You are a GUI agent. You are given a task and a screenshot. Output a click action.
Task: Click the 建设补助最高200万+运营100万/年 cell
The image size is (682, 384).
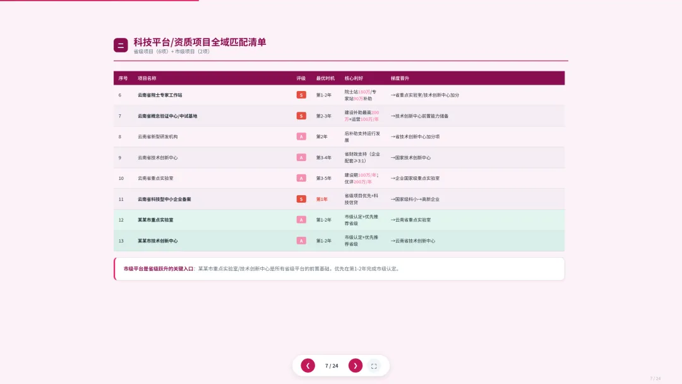362,116
